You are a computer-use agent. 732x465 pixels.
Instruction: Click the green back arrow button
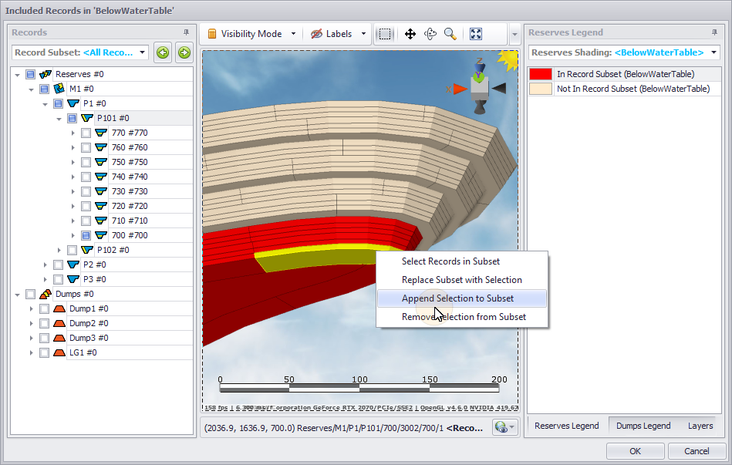coord(163,52)
